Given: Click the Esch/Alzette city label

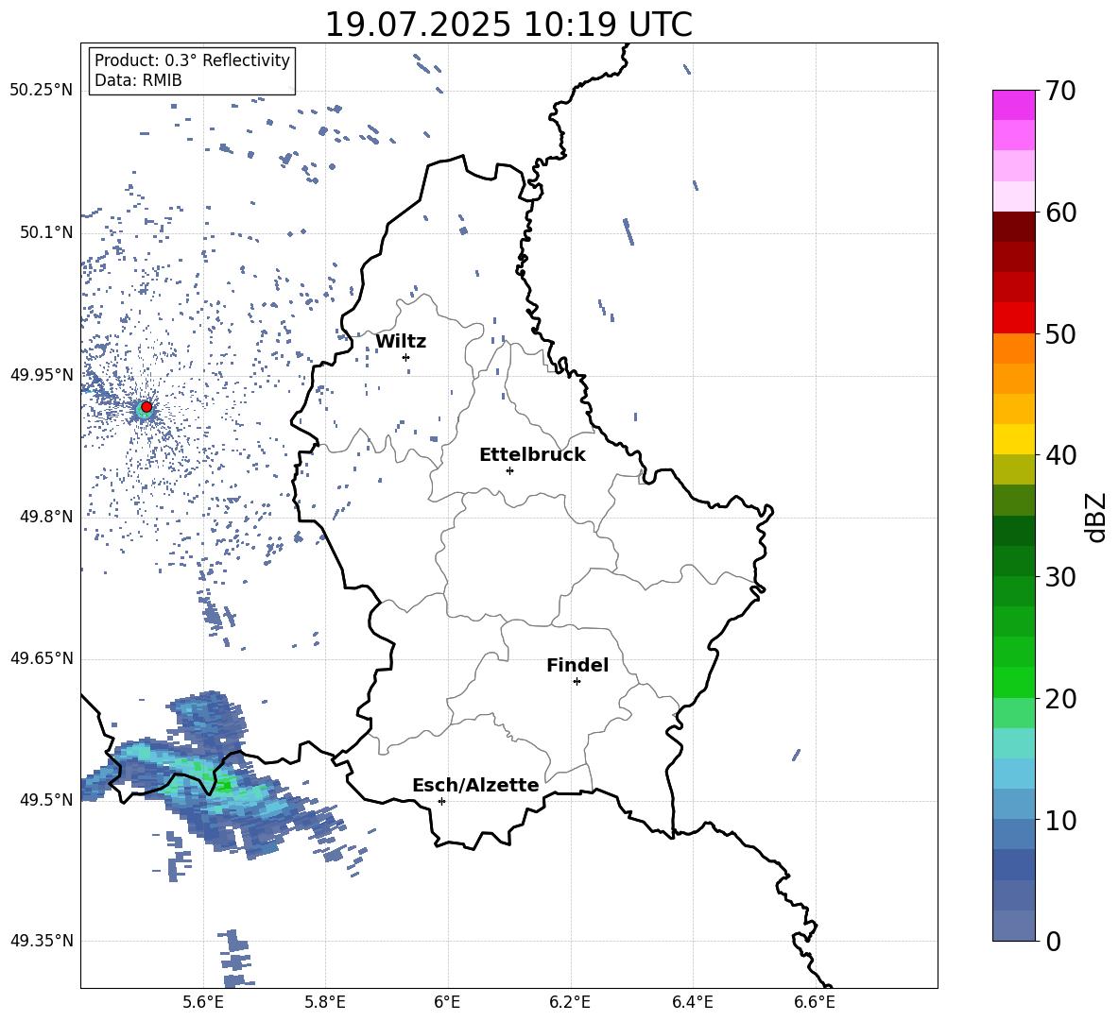Looking at the screenshot, I should 475,785.
